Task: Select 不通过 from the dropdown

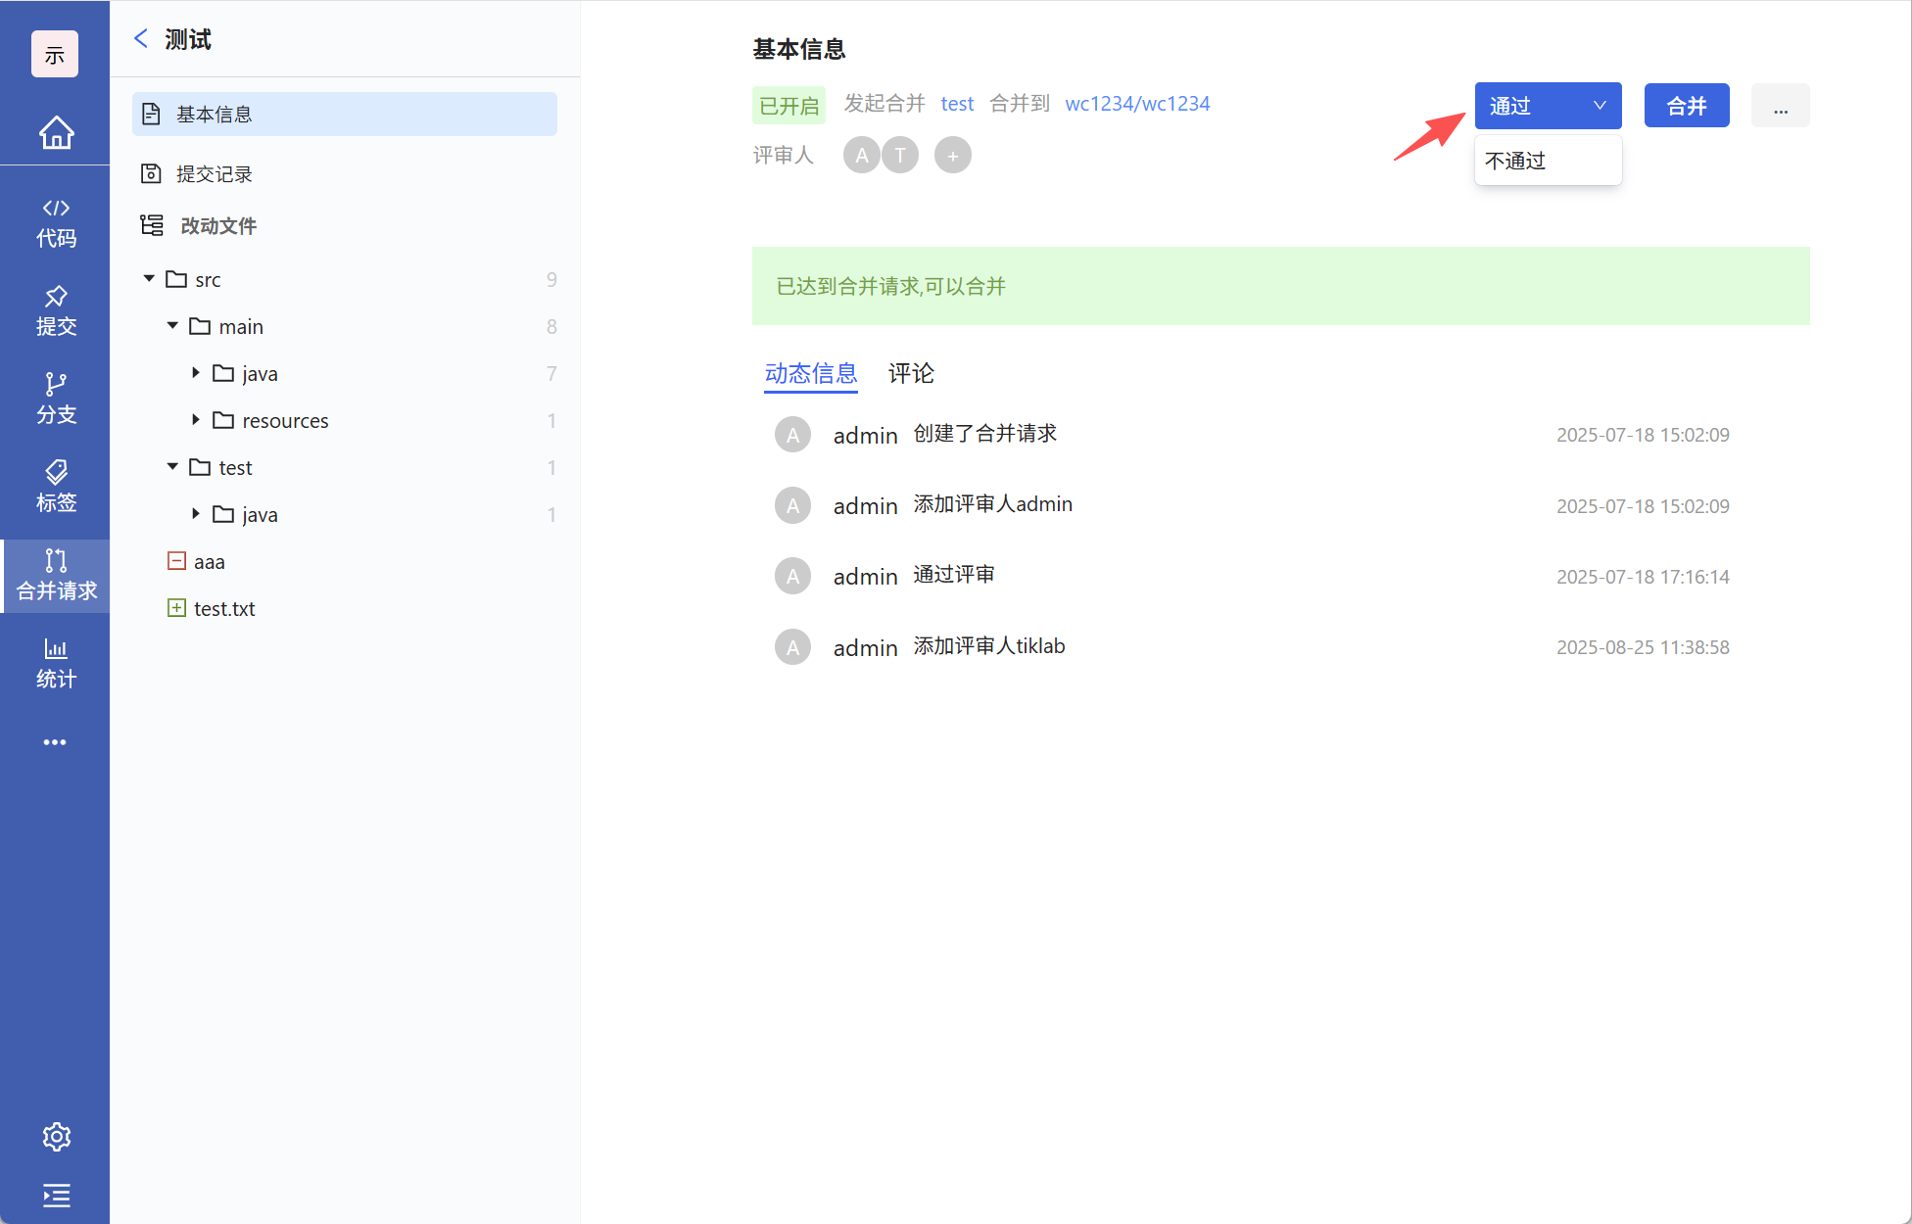Action: pyautogui.click(x=1516, y=162)
